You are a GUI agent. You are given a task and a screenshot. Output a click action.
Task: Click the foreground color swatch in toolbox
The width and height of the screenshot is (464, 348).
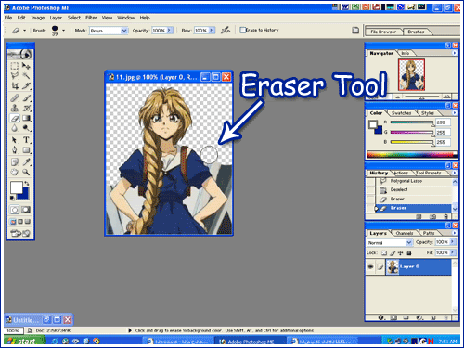point(17,187)
